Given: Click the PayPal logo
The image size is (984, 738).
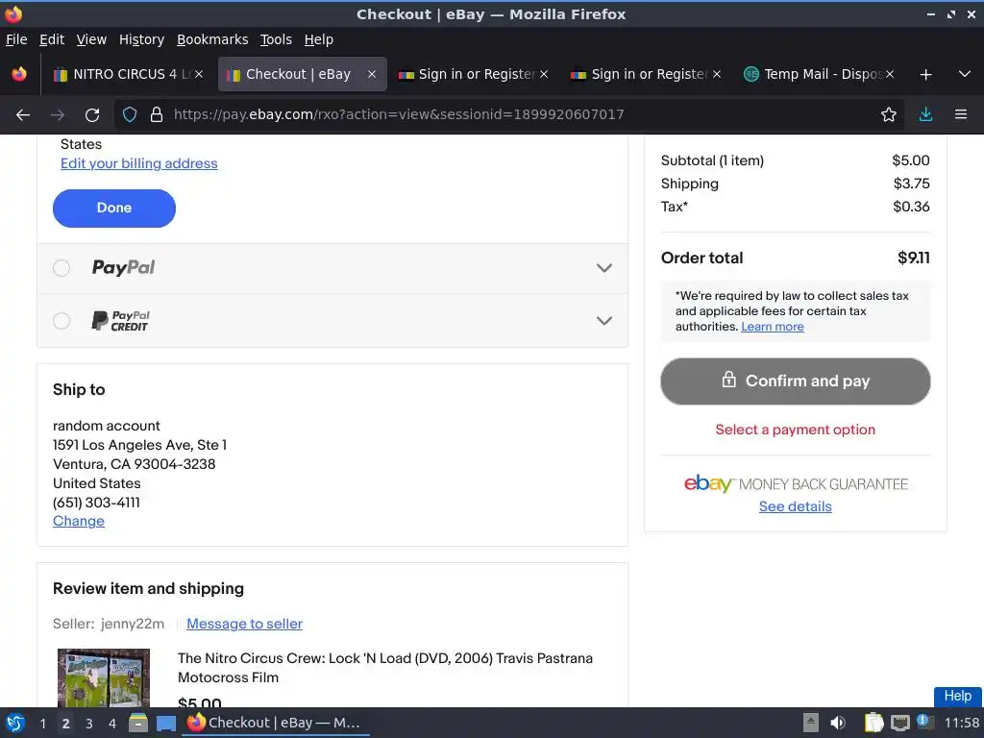Looking at the screenshot, I should [x=123, y=267].
